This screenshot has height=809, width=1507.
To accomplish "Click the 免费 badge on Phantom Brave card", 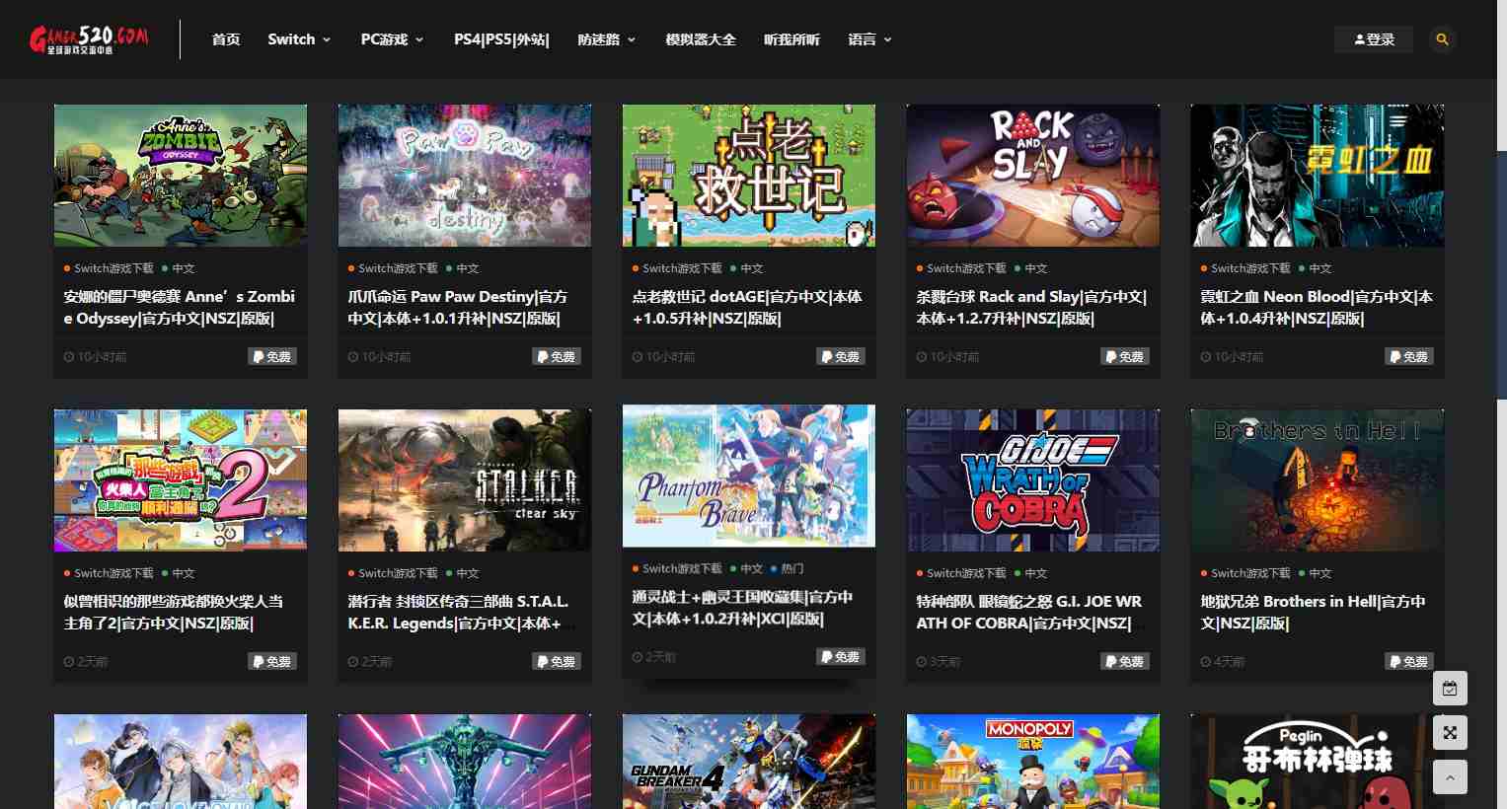I will tap(840, 657).
